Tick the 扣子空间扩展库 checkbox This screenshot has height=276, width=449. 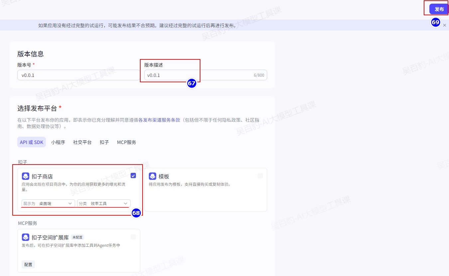(x=133, y=237)
